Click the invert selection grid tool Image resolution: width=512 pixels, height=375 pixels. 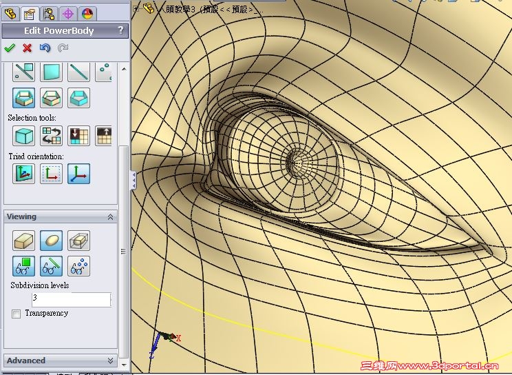coord(51,136)
